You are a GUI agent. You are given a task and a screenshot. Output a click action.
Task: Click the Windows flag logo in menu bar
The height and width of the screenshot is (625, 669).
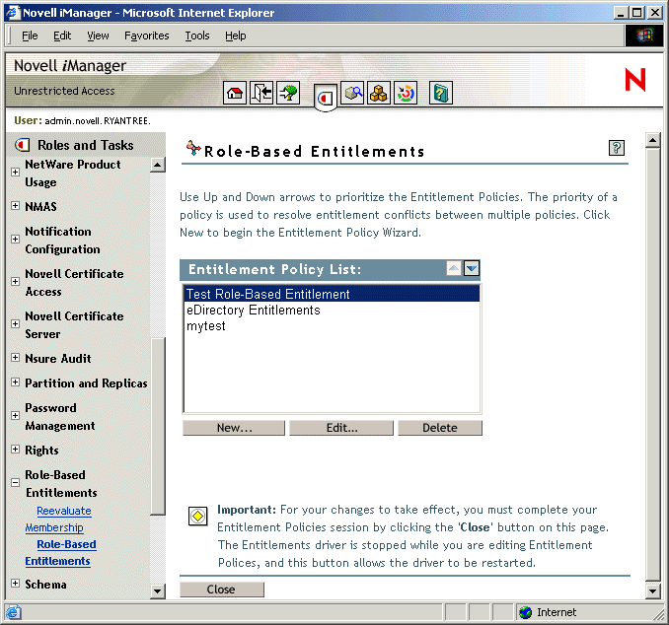coord(644,35)
